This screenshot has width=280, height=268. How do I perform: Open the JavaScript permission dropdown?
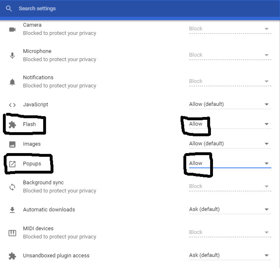click(230, 104)
